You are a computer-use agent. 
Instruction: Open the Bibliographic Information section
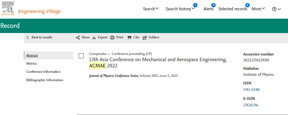coord(45,80)
